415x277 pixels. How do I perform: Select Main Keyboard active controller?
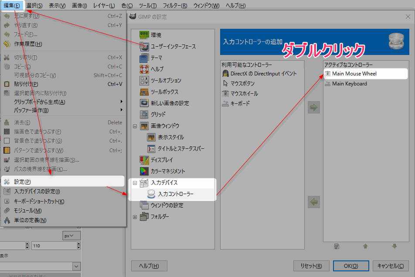point(366,84)
